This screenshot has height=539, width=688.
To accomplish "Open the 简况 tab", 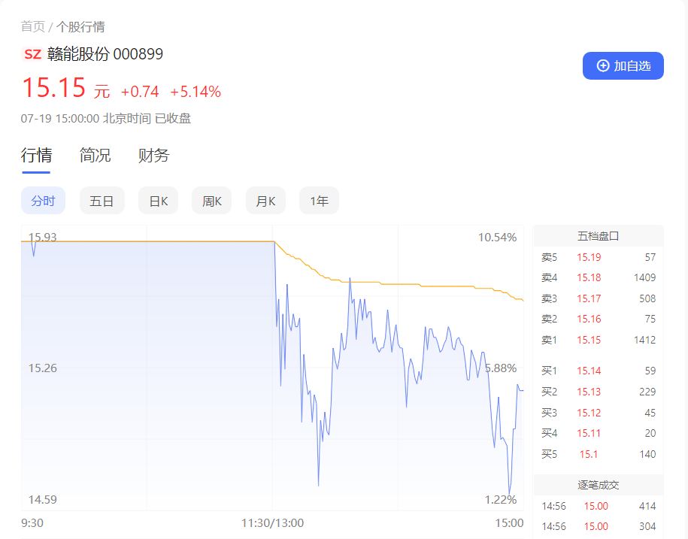I will [95, 156].
